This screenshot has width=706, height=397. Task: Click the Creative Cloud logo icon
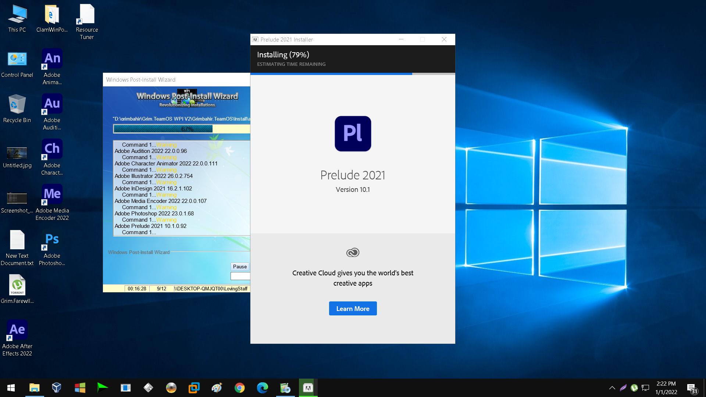353,253
